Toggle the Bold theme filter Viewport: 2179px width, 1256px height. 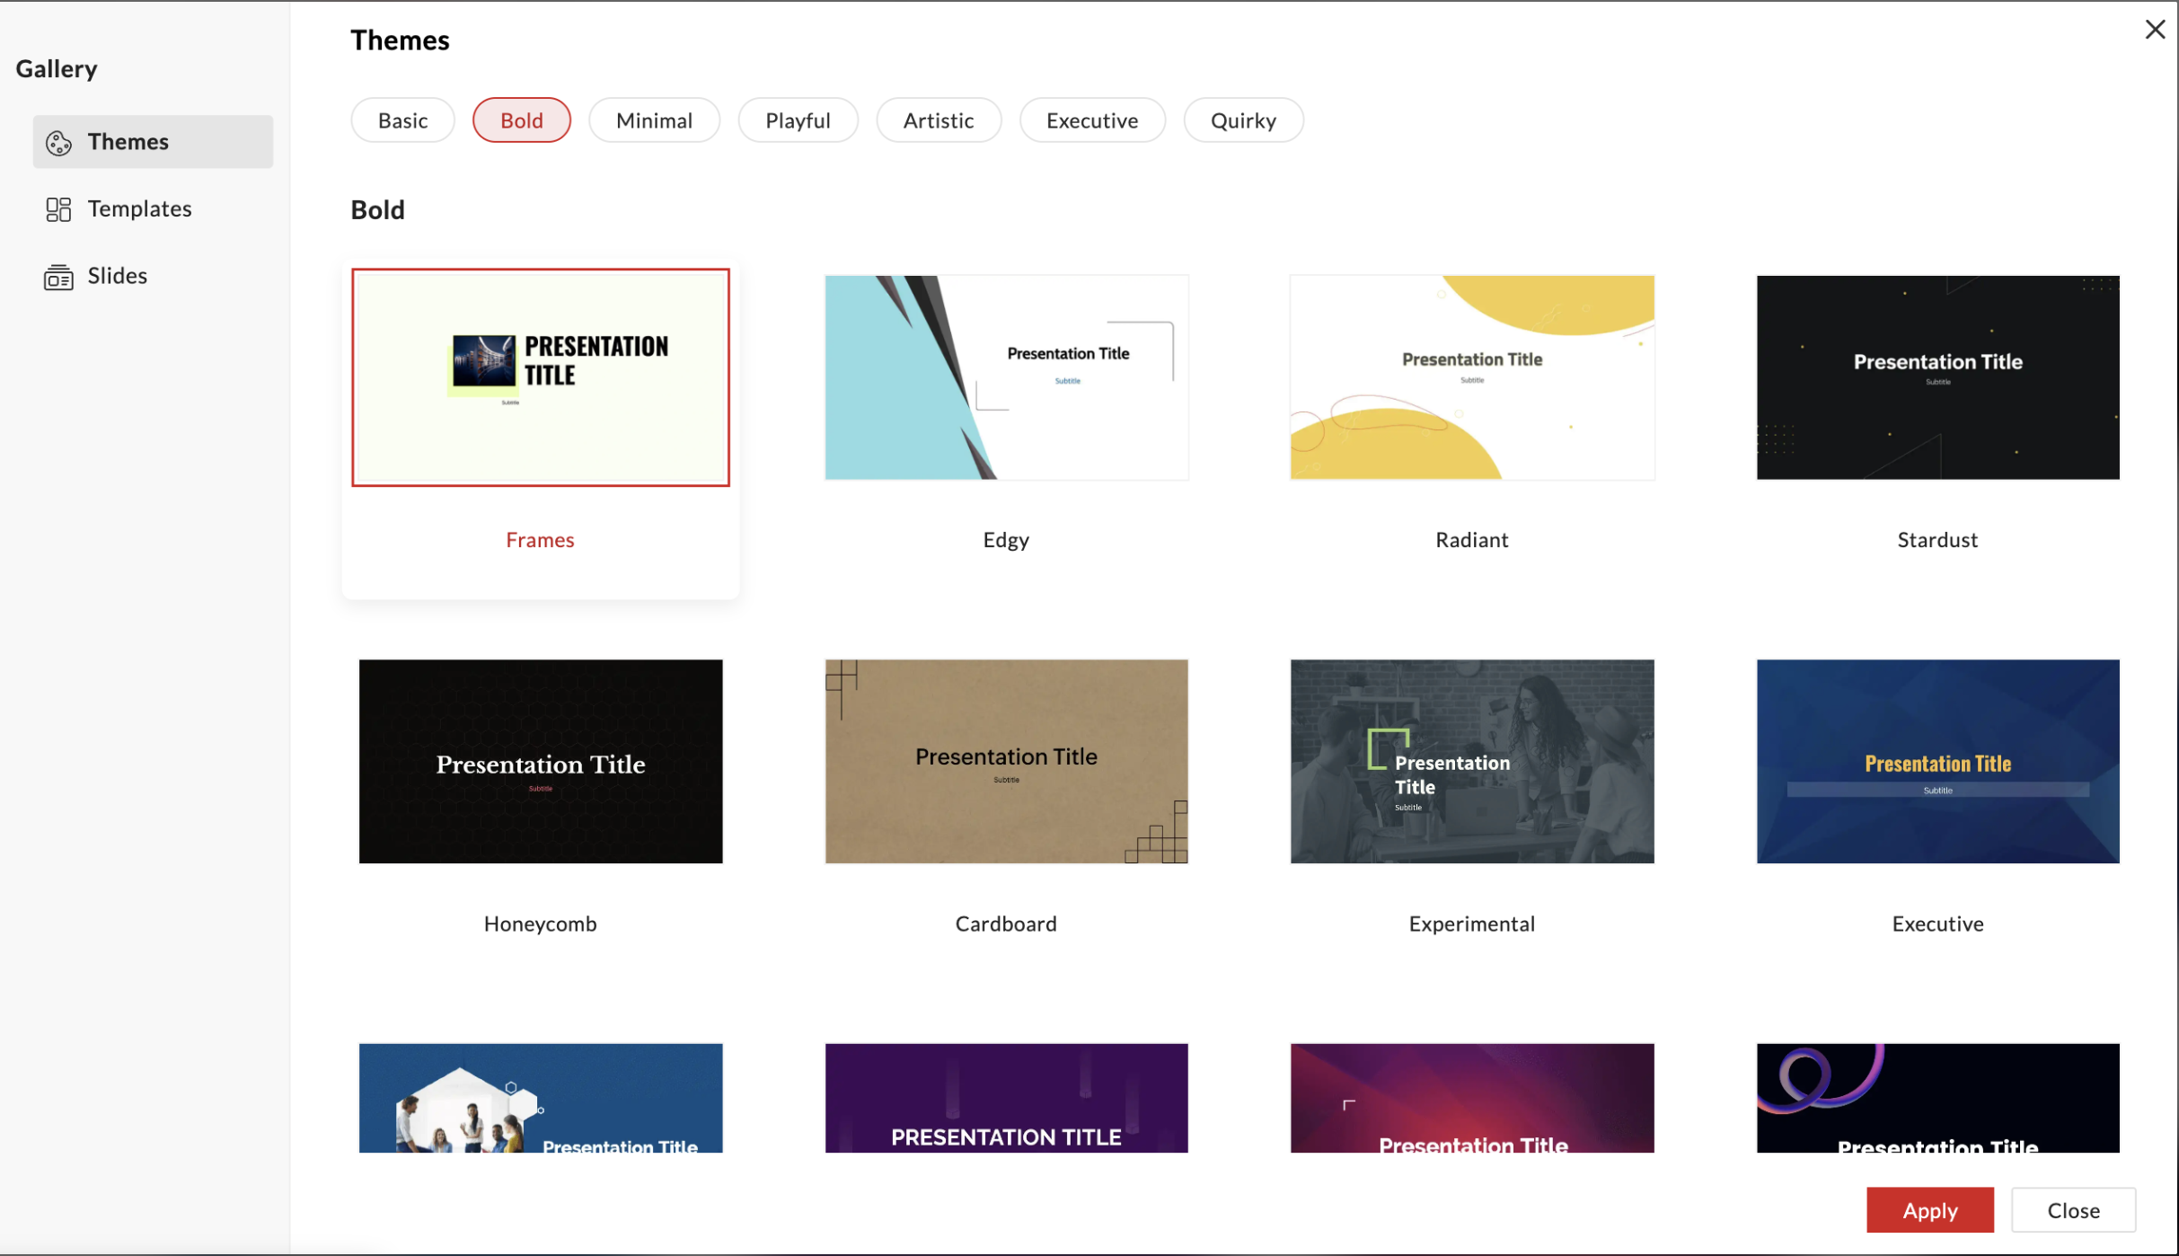(x=521, y=120)
